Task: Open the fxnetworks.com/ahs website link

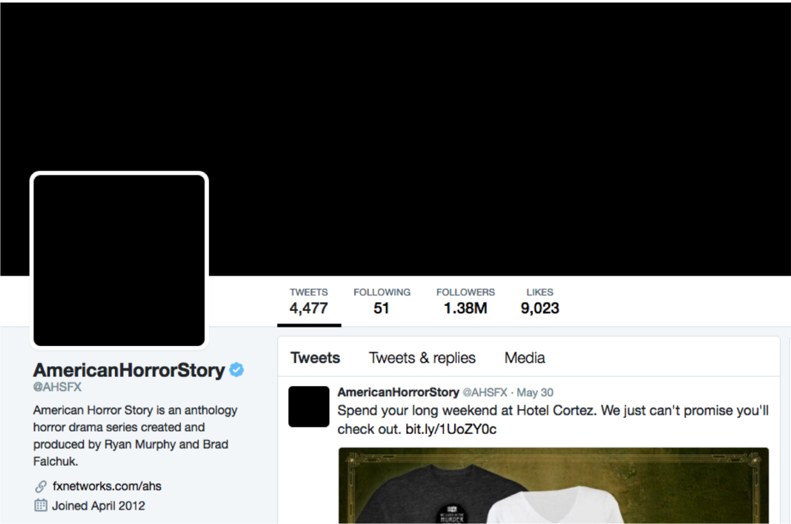Action: (107, 486)
